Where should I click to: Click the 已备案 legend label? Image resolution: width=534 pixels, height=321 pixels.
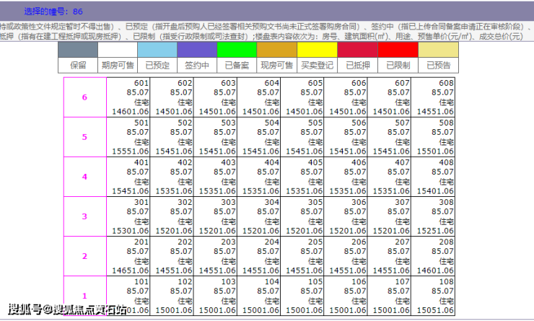point(237,66)
